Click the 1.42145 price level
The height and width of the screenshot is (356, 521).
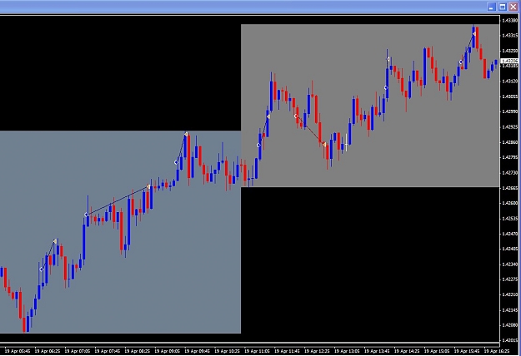point(509,310)
